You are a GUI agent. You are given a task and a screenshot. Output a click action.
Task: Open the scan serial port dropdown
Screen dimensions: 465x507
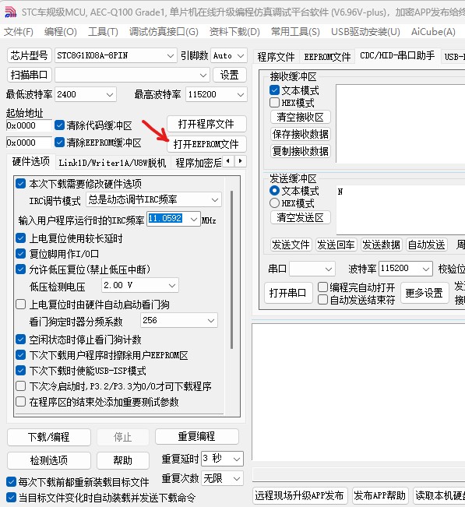pos(203,76)
